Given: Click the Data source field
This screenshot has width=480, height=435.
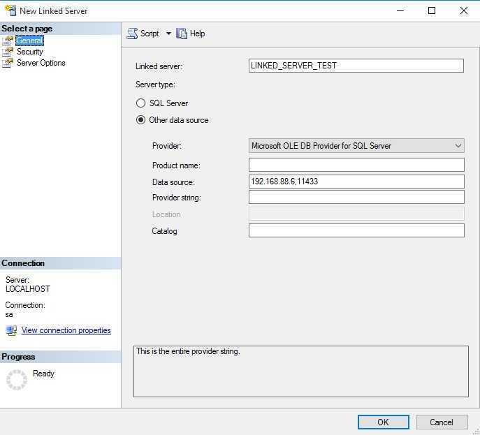Looking at the screenshot, I should [x=356, y=182].
